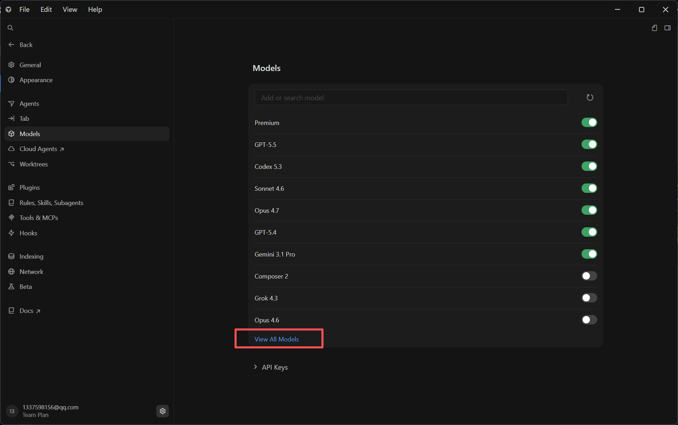
Task: Turn on Opus 4.6
Action: point(589,320)
